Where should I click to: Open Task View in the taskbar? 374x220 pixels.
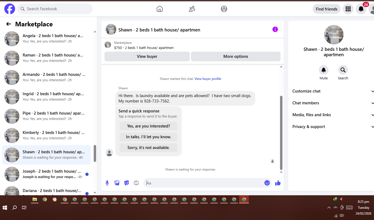coord(24,208)
